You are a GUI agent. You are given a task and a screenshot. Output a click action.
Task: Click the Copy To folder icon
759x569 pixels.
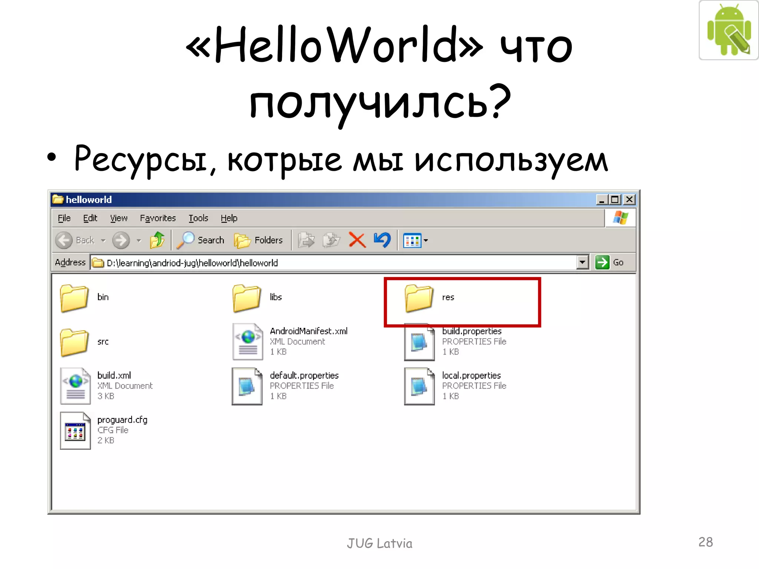(x=331, y=240)
